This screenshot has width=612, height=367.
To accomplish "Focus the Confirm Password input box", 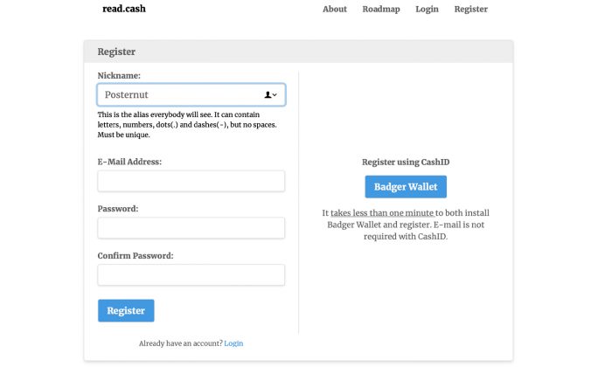I will (191, 275).
